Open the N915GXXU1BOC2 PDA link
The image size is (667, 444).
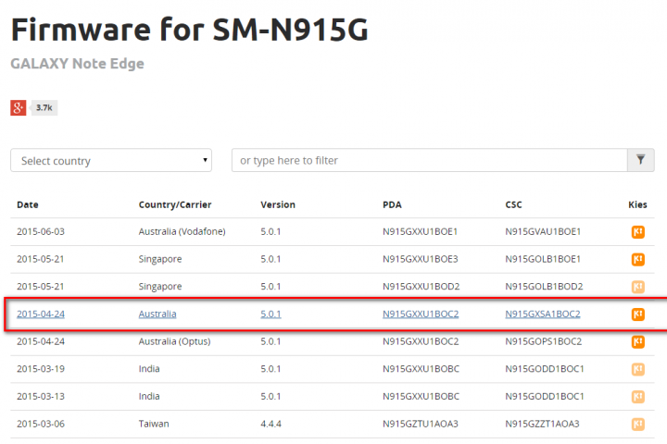[x=421, y=314]
